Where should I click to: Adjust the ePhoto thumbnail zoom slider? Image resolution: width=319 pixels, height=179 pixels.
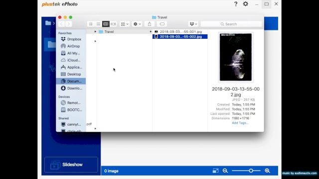tap(251, 171)
